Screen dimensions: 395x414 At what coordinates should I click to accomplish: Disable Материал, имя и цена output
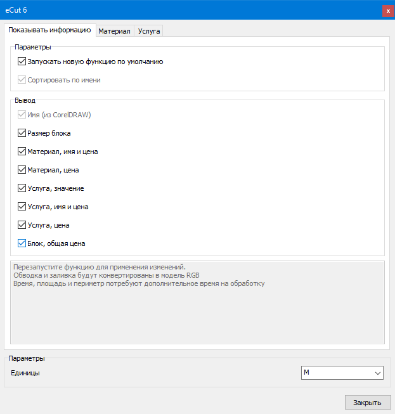(23, 152)
